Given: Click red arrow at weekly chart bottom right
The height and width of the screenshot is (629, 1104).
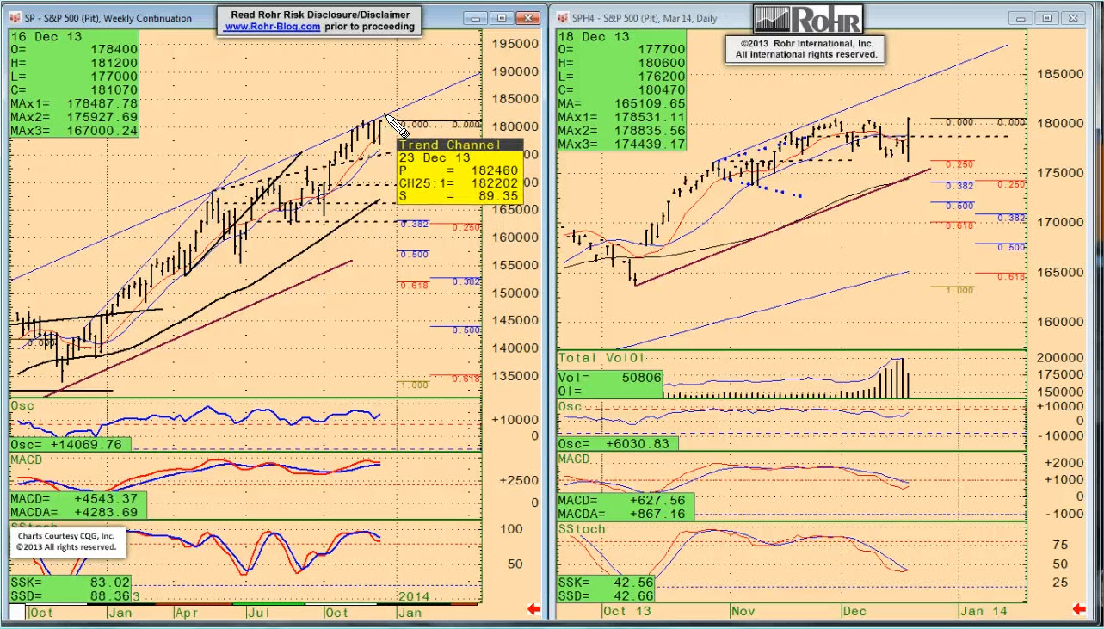Looking at the screenshot, I should tap(533, 610).
